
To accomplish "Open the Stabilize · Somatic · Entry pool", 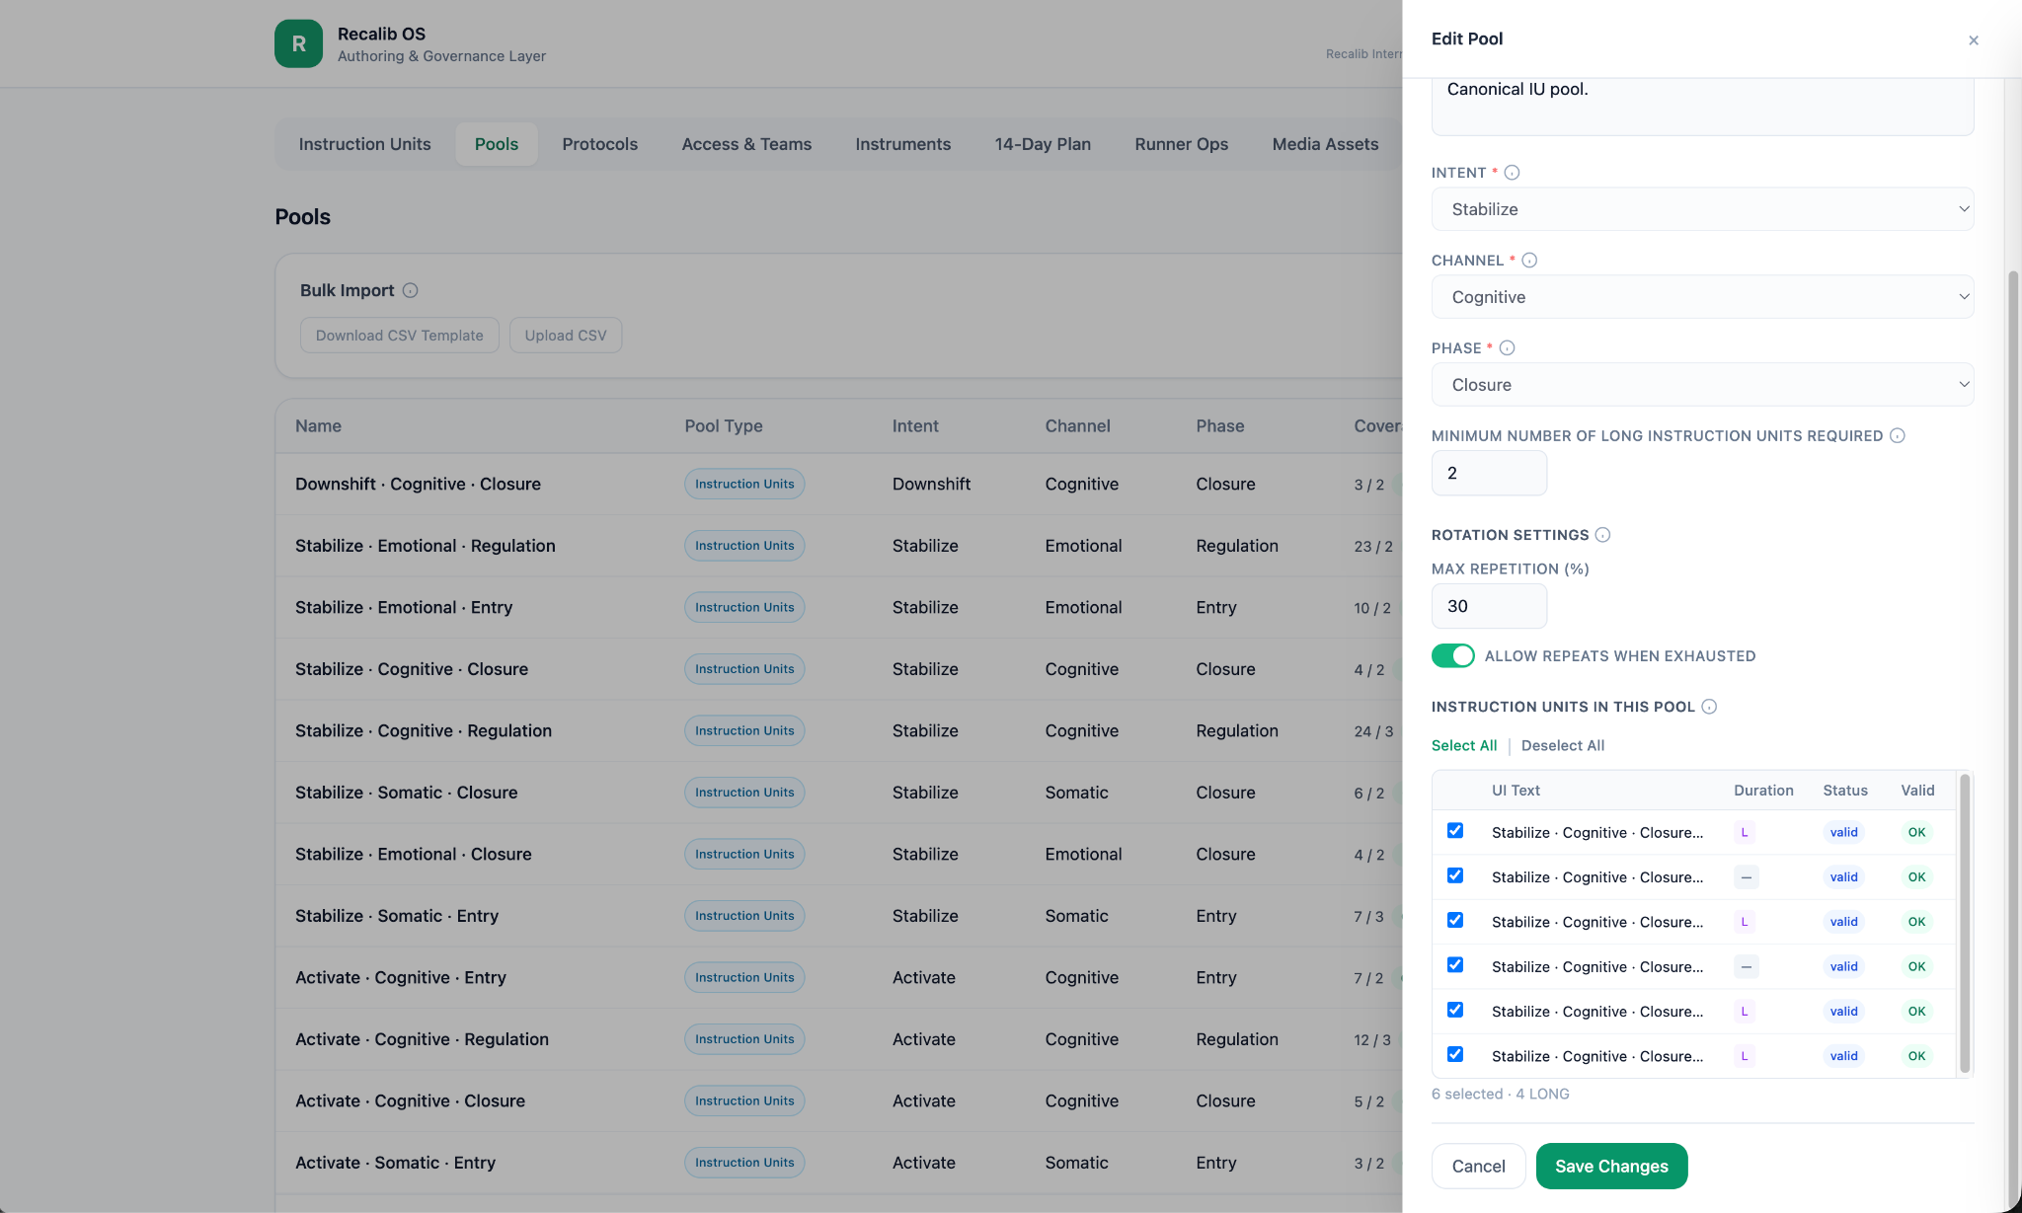I will 837,916.
